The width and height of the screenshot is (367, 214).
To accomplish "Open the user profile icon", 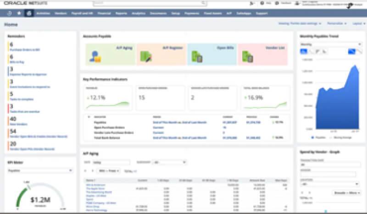I will click(297, 3).
